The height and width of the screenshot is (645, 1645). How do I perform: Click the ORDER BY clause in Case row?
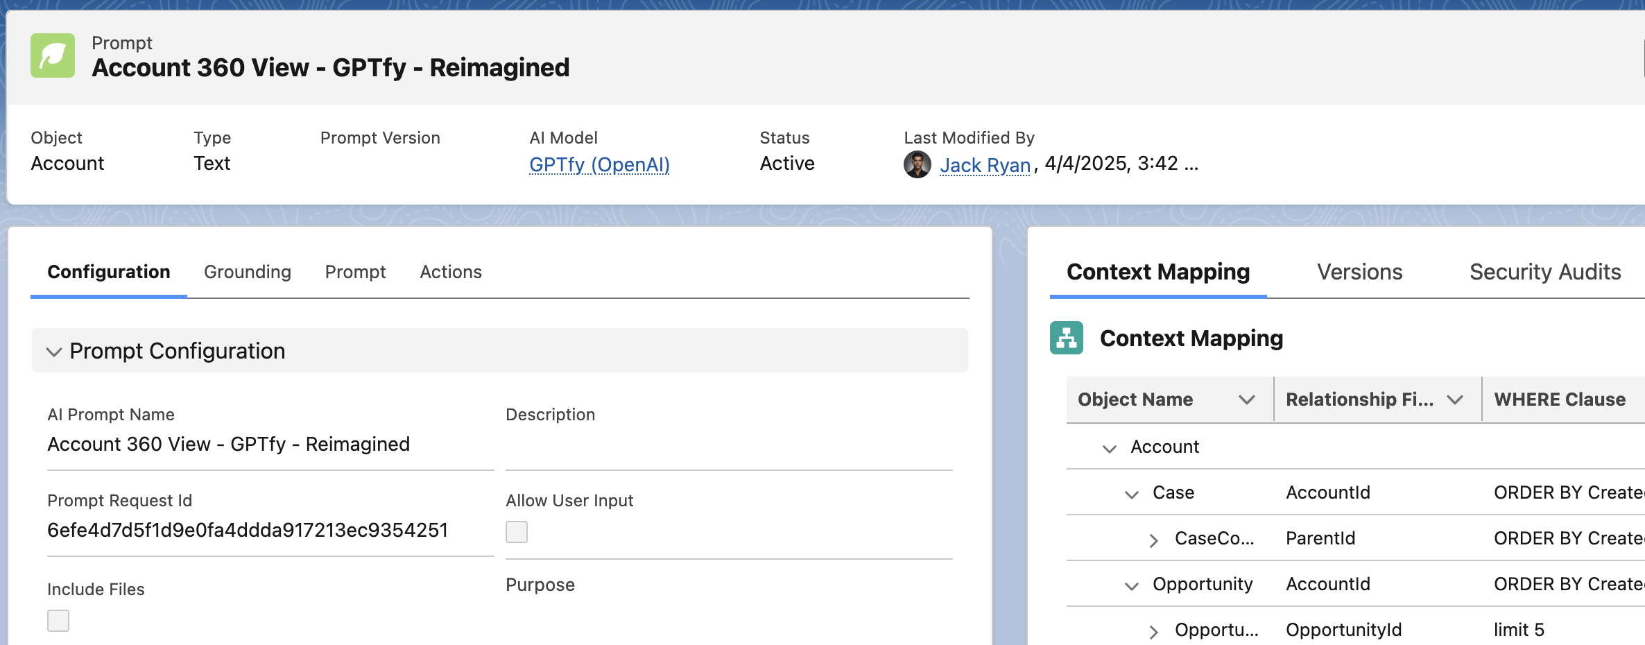pyautogui.click(x=1569, y=492)
